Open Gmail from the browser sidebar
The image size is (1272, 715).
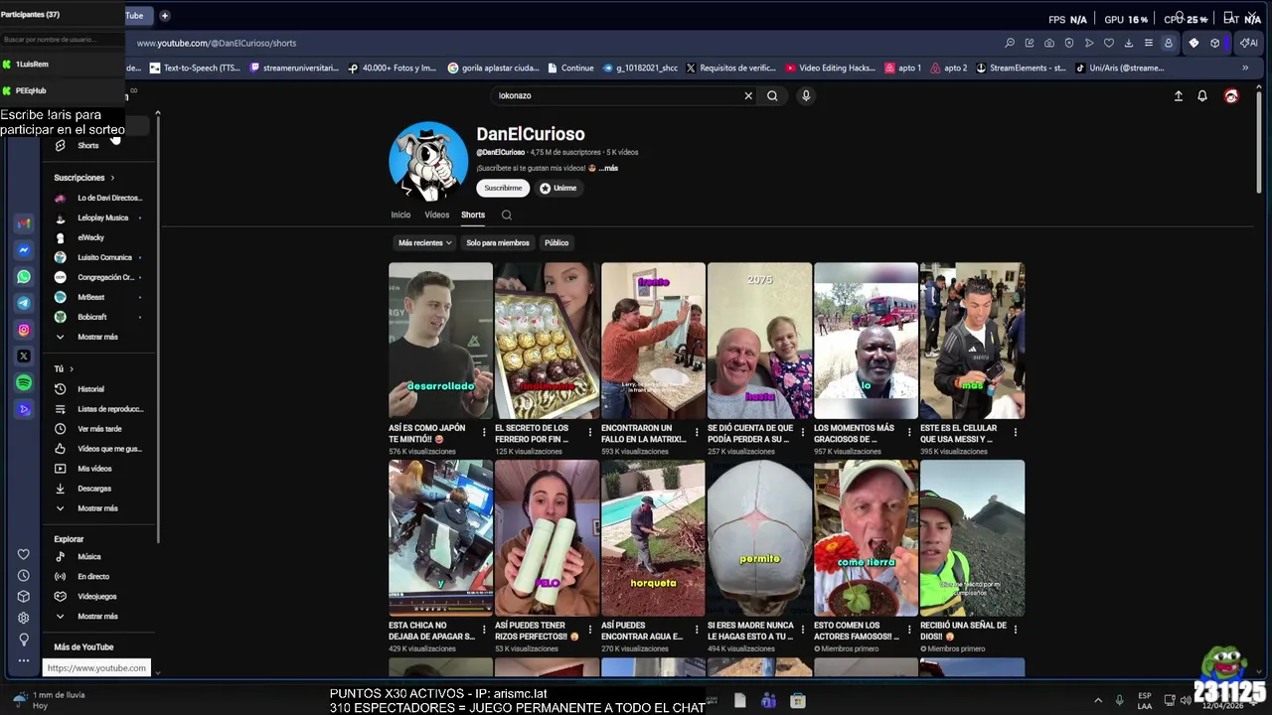coord(24,223)
